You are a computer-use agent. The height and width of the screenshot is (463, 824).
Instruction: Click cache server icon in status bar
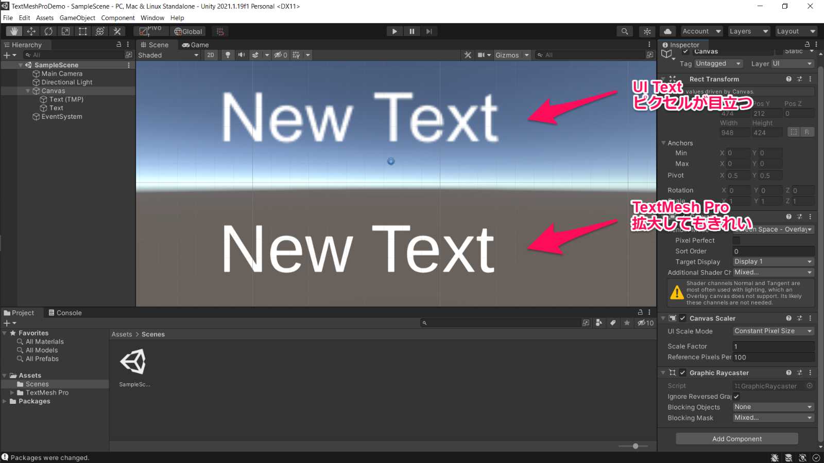click(x=788, y=458)
